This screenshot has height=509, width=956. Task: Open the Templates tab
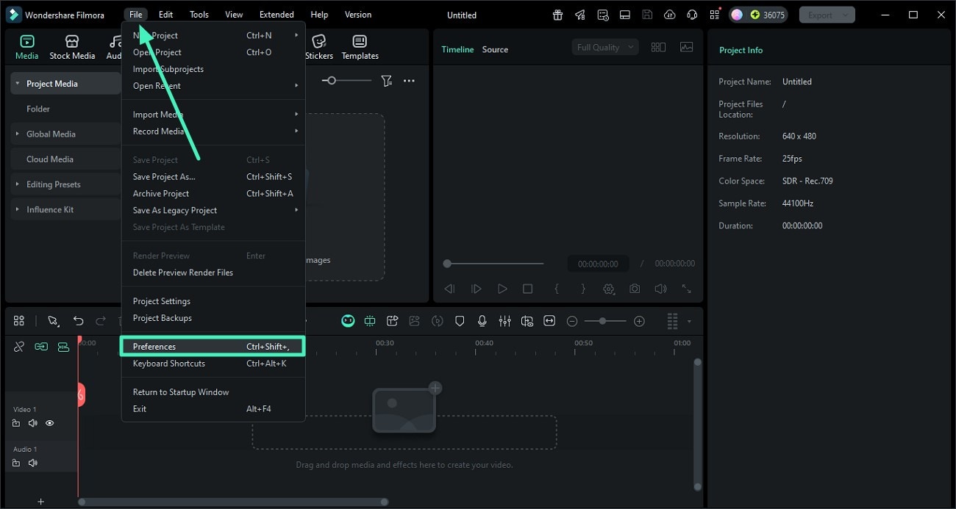click(x=360, y=48)
